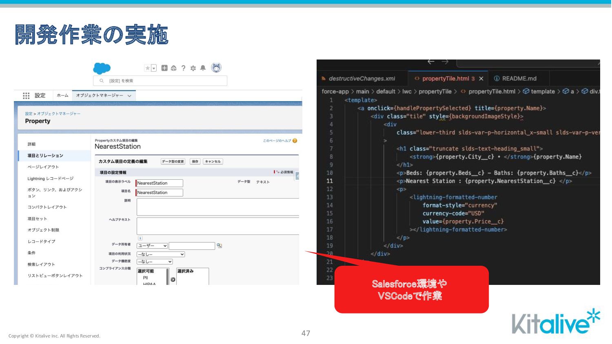Viewport: 612px width, 344px height.
Task: Click the help text info icon
Action: [x=140, y=238]
